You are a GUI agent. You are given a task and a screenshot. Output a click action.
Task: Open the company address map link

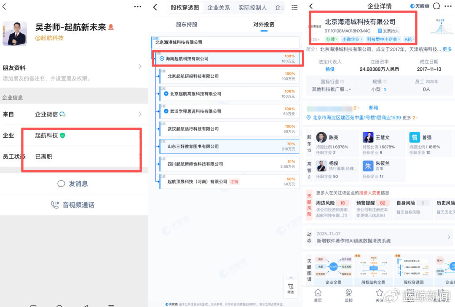pos(354,117)
